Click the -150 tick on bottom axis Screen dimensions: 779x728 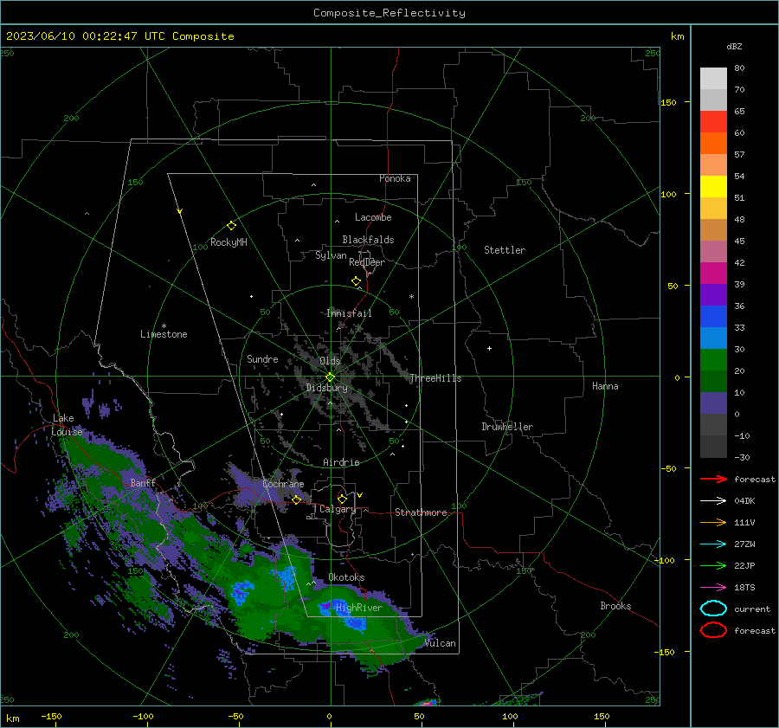(51, 716)
